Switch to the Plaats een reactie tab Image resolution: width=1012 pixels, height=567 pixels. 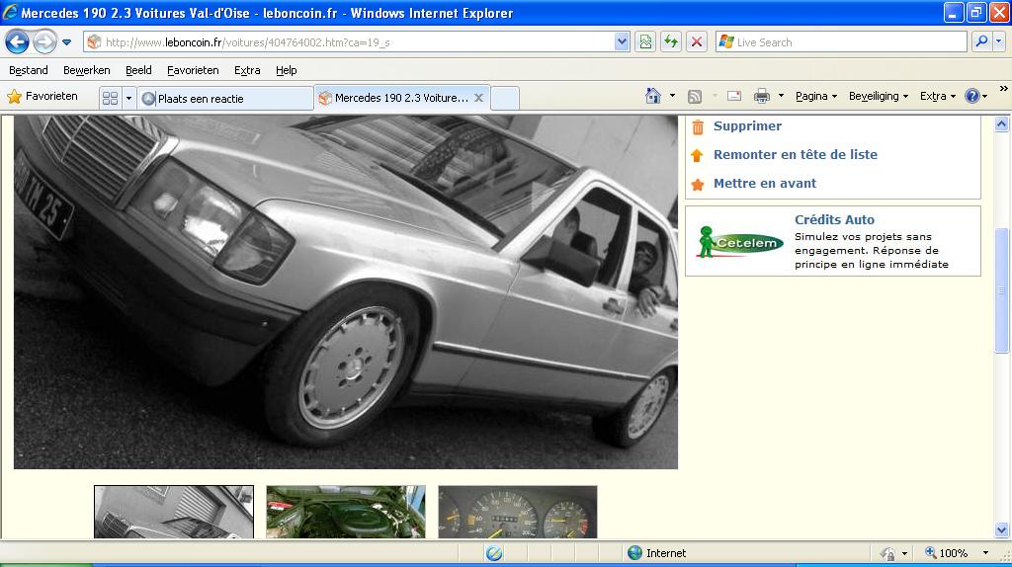226,99
